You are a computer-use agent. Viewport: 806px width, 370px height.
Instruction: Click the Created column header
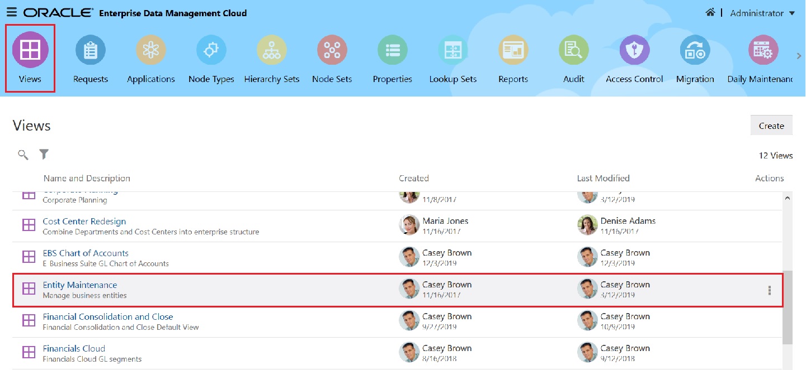tap(414, 179)
